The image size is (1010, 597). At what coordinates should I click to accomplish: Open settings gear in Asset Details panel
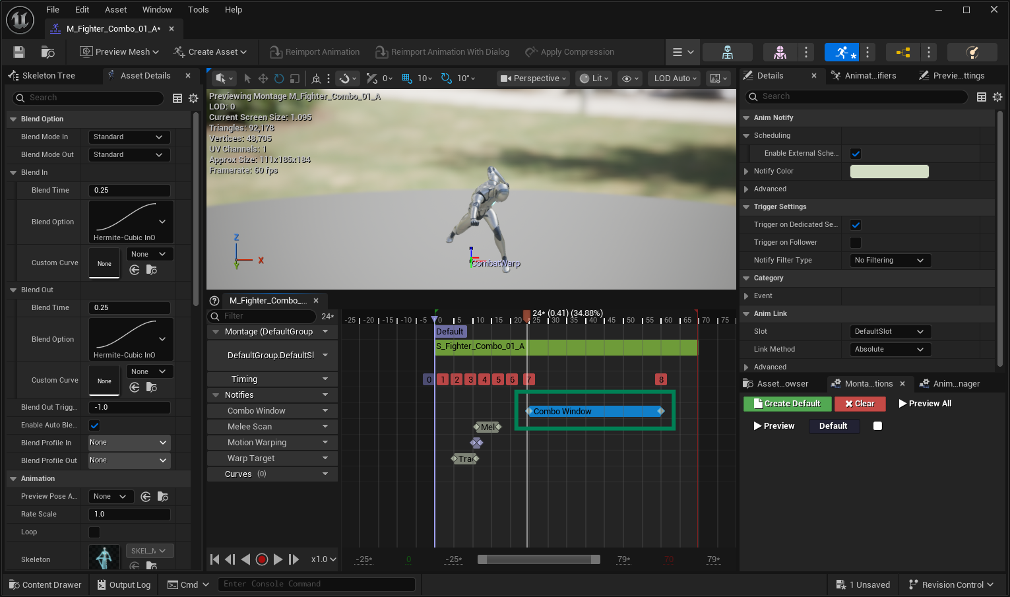(x=193, y=98)
